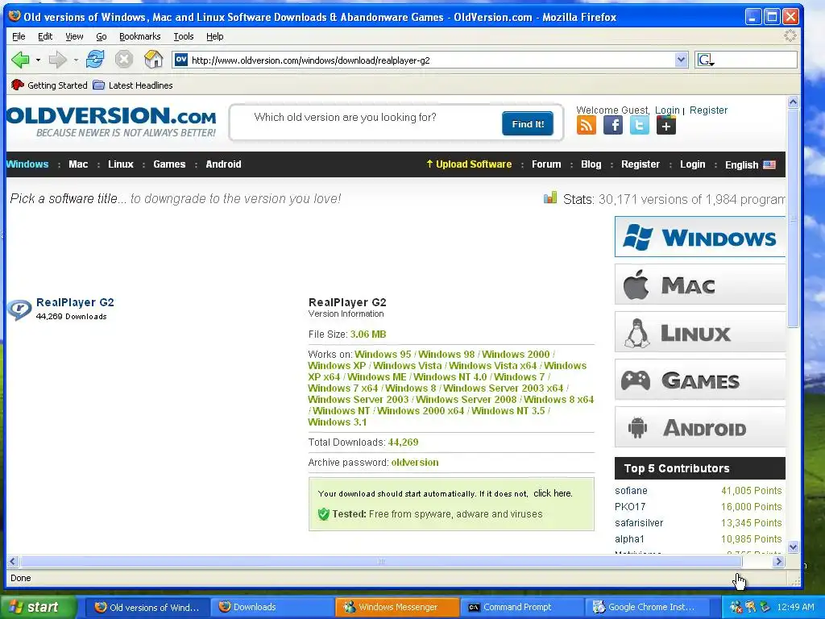
Task: Click the Find It! button
Action: coord(528,123)
